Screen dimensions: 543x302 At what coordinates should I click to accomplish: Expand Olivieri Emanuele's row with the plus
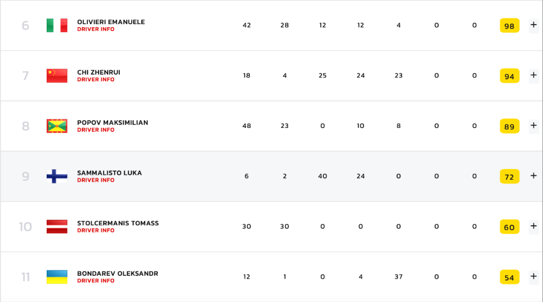533,25
